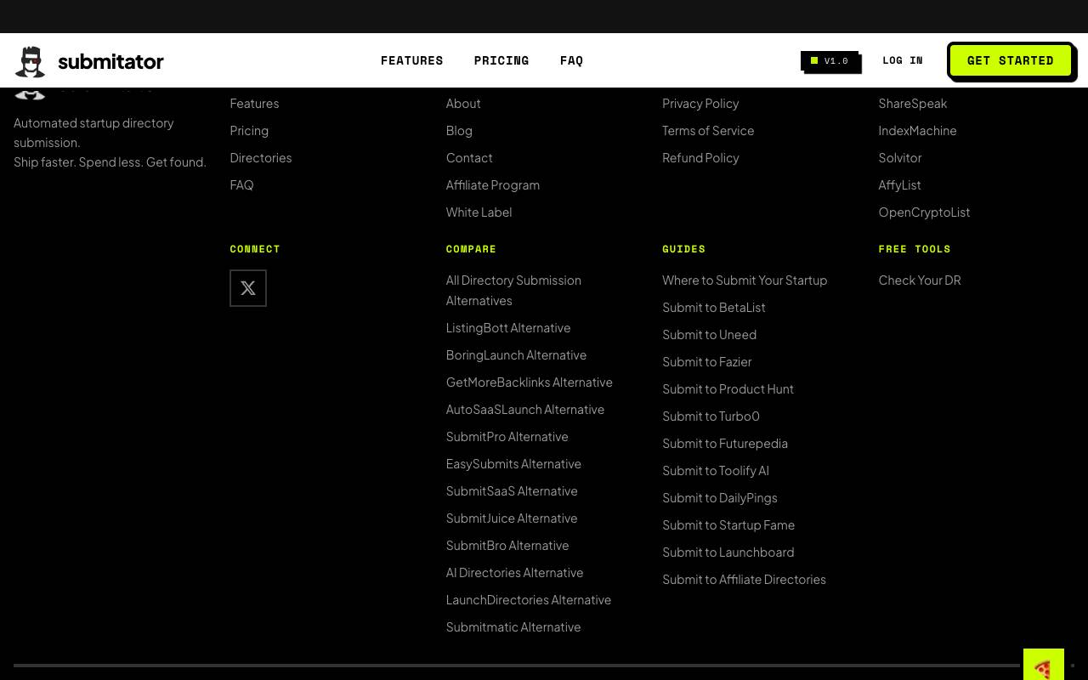1088x680 pixels.
Task: Open the footer Directories link
Action: 261,157
